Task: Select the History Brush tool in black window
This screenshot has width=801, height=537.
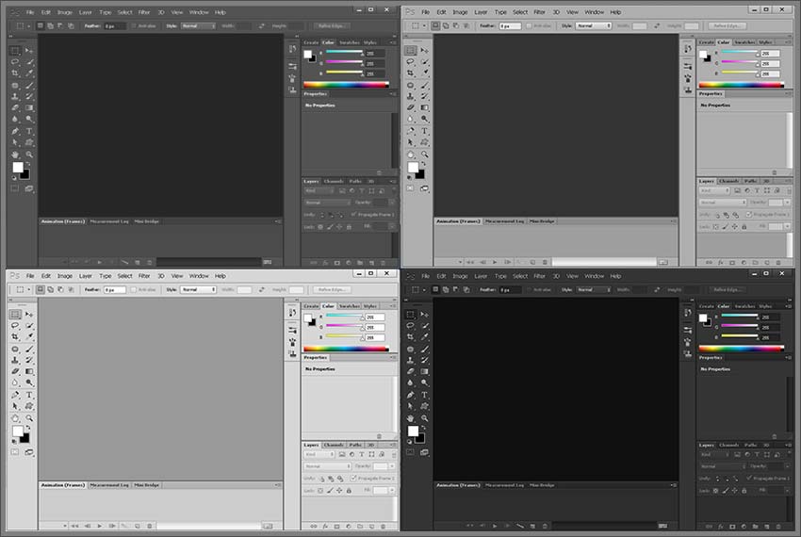Action: point(424,360)
